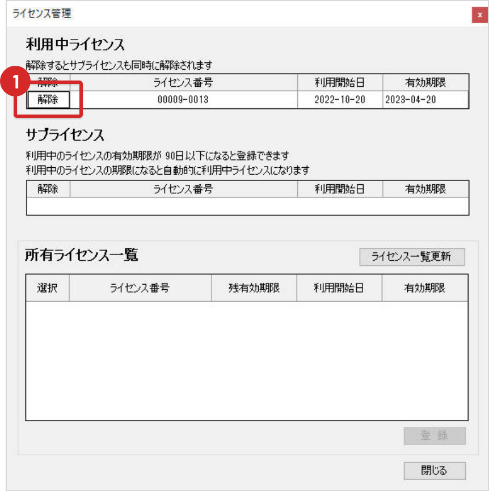
Task: Click the note about 90日以下 registration
Action: coord(157,155)
